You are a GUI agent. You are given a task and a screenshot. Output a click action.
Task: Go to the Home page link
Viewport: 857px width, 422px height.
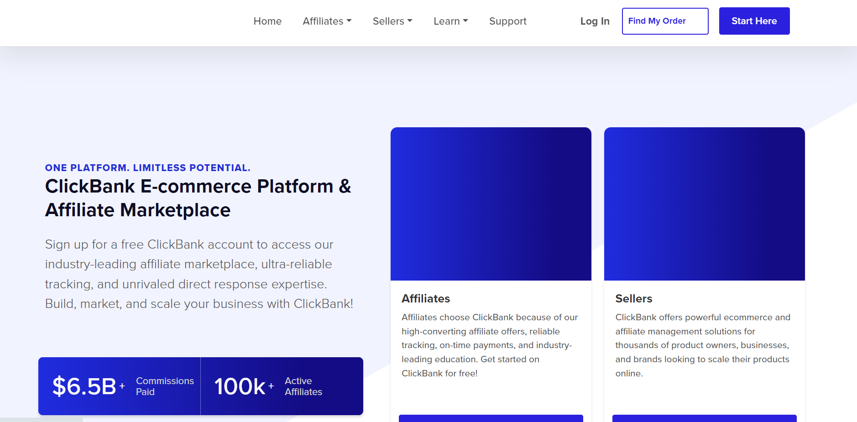coord(267,21)
